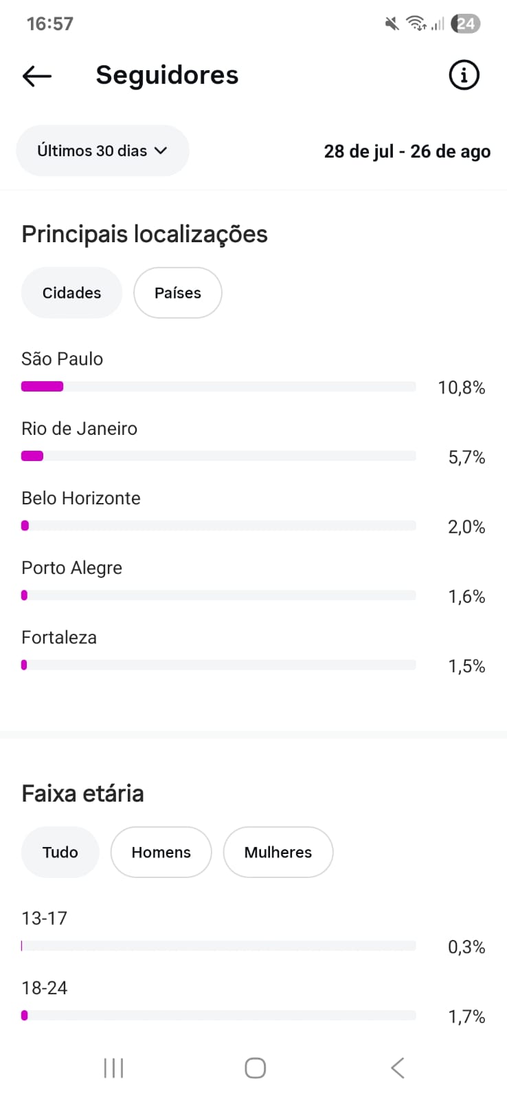Tap the Rio de Janeiro bar
507x1101 pixels.
[x=218, y=456]
